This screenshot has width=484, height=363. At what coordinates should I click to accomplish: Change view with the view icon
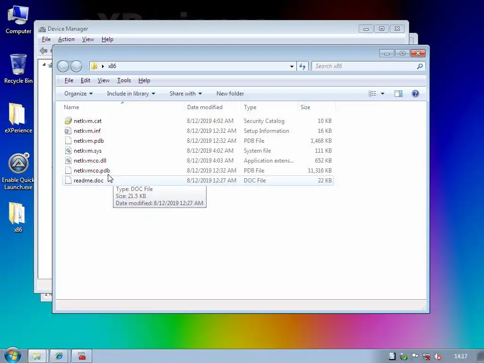pos(372,94)
